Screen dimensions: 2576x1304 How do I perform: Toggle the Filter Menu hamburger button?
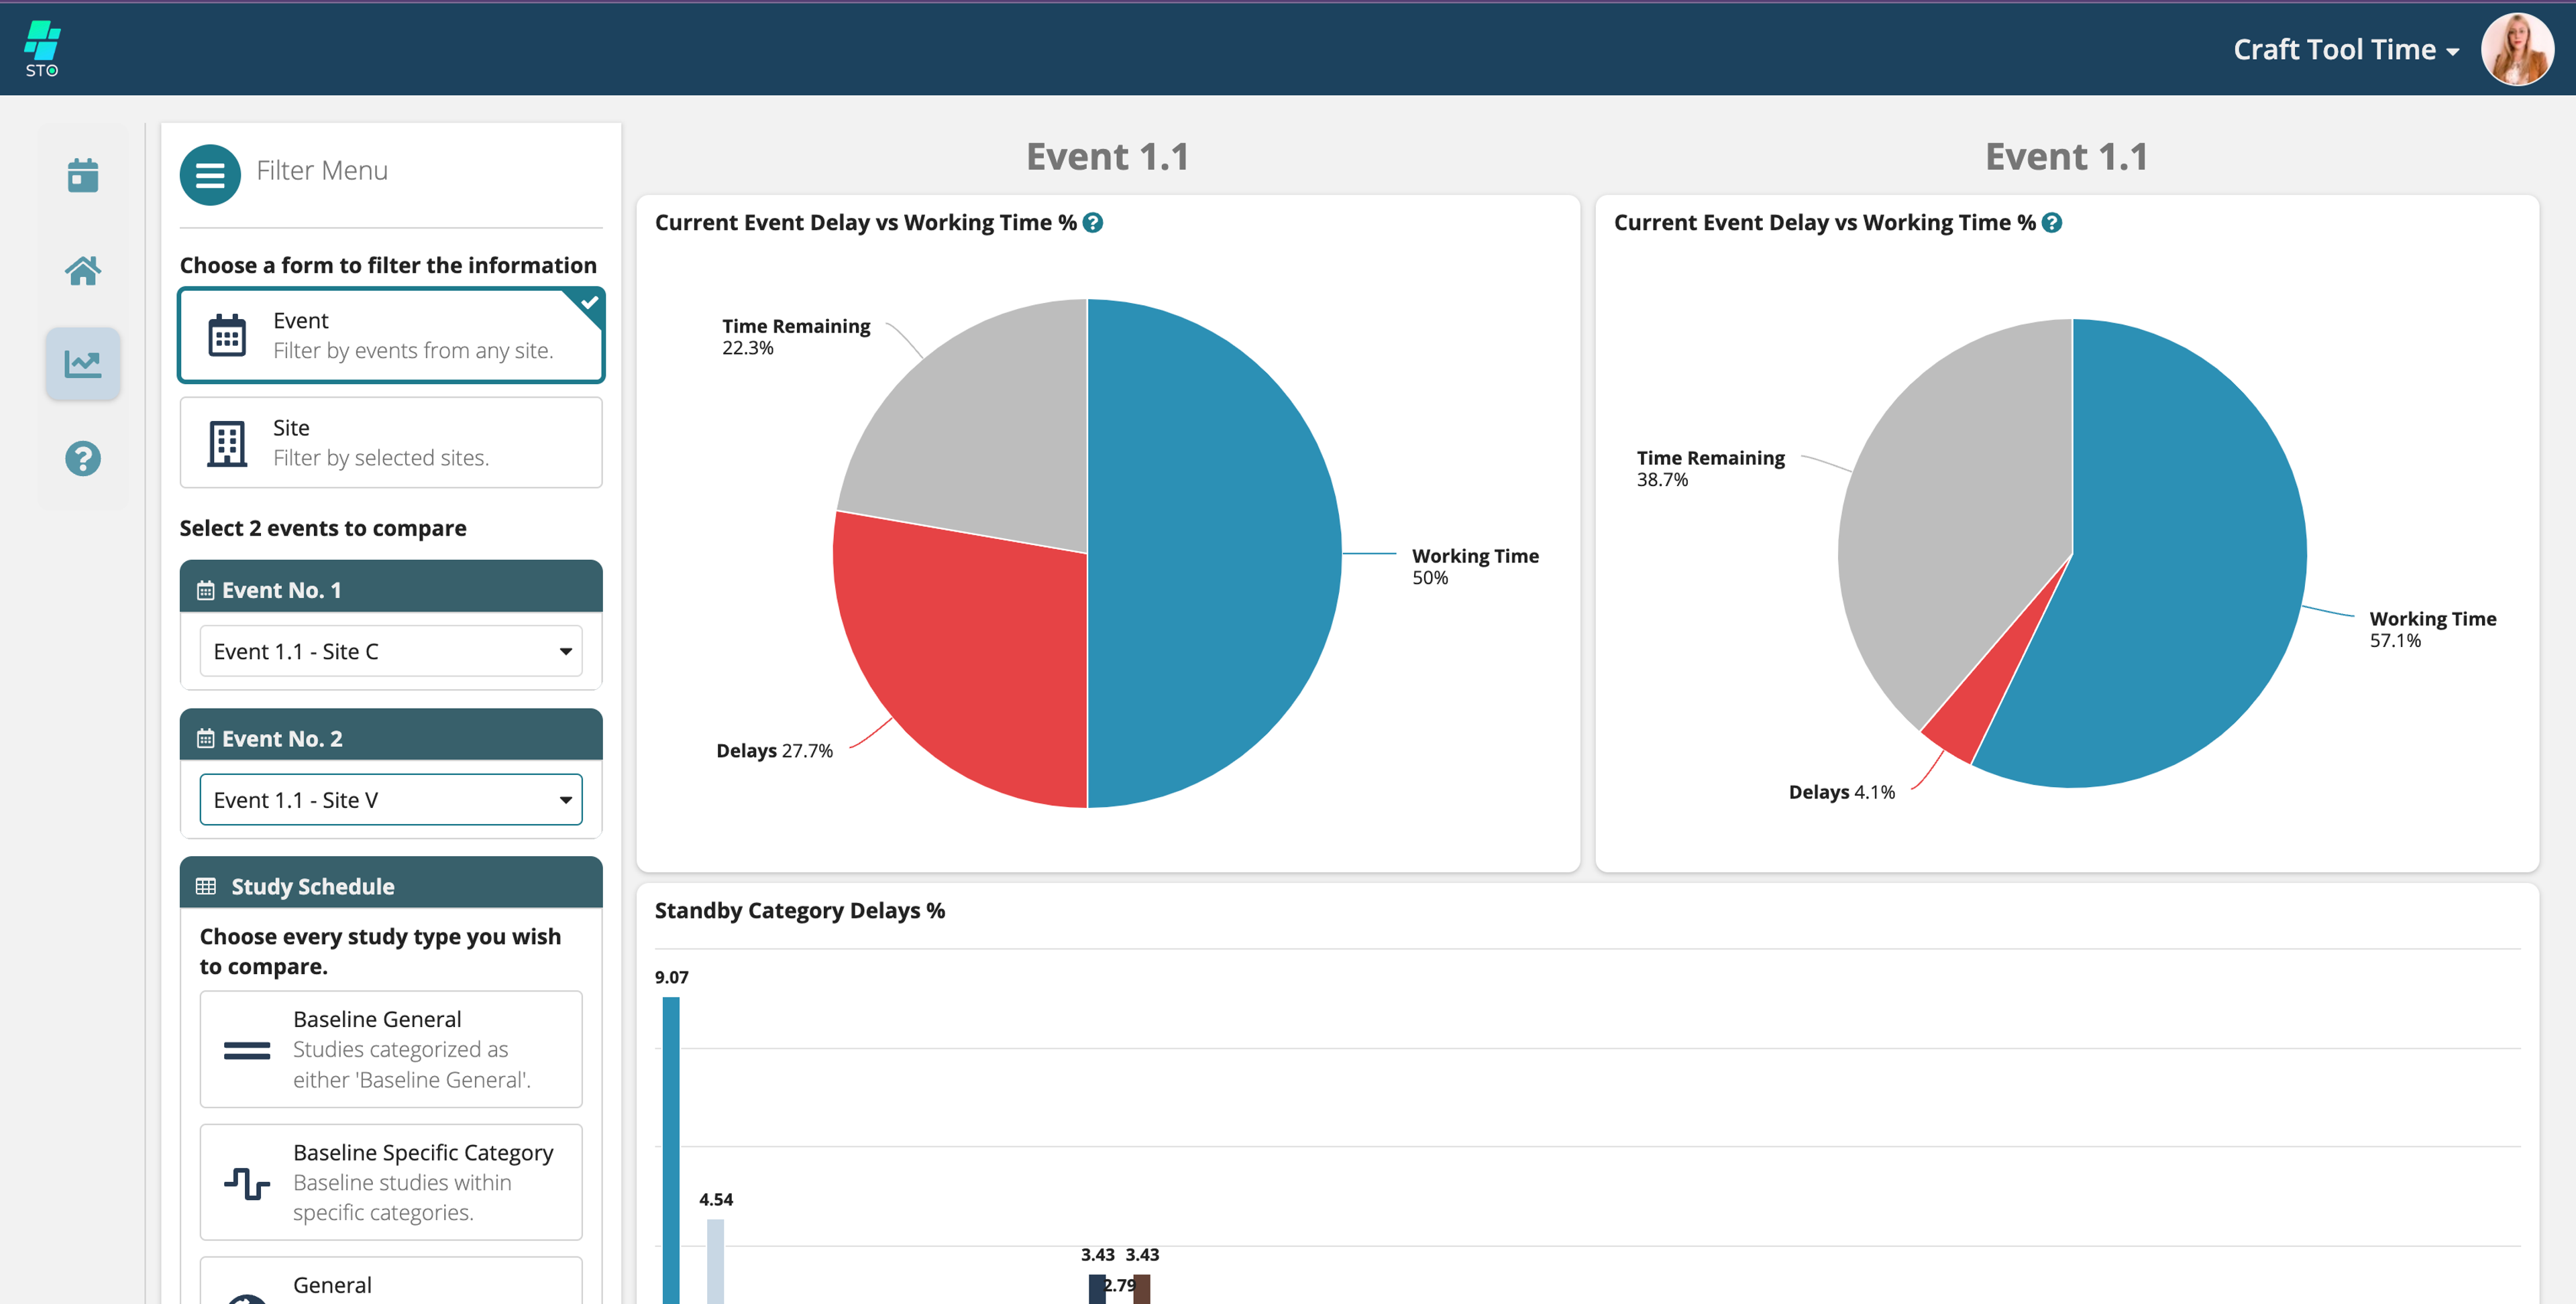coord(210,175)
